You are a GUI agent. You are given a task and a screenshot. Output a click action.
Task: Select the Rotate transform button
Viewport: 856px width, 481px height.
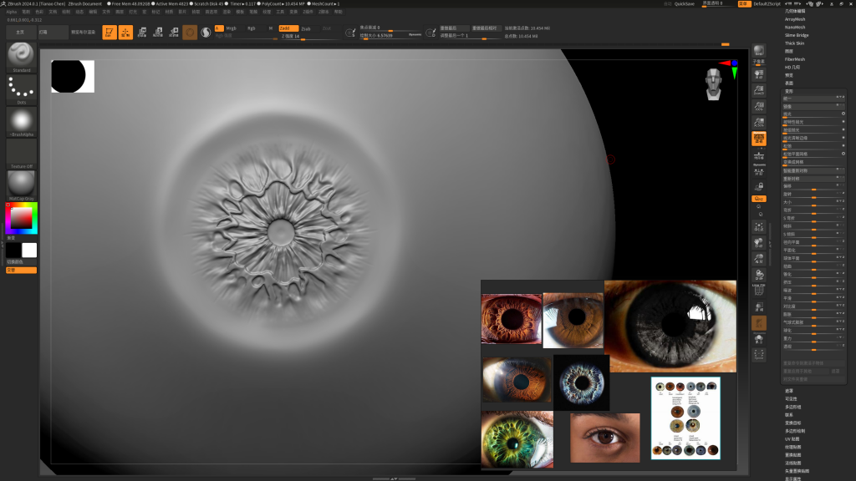(x=174, y=33)
